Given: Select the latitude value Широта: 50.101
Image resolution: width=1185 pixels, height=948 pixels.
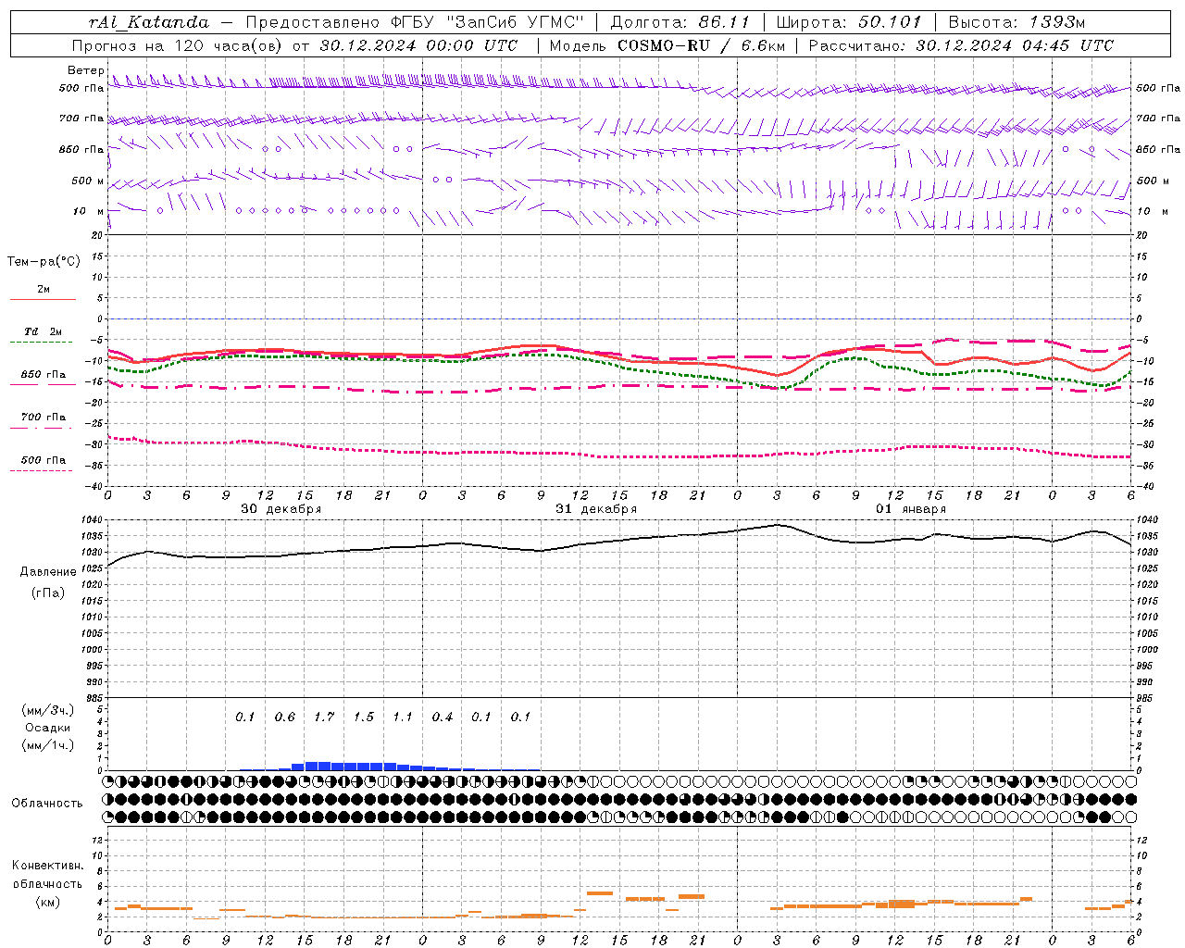Looking at the screenshot, I should 849,22.
